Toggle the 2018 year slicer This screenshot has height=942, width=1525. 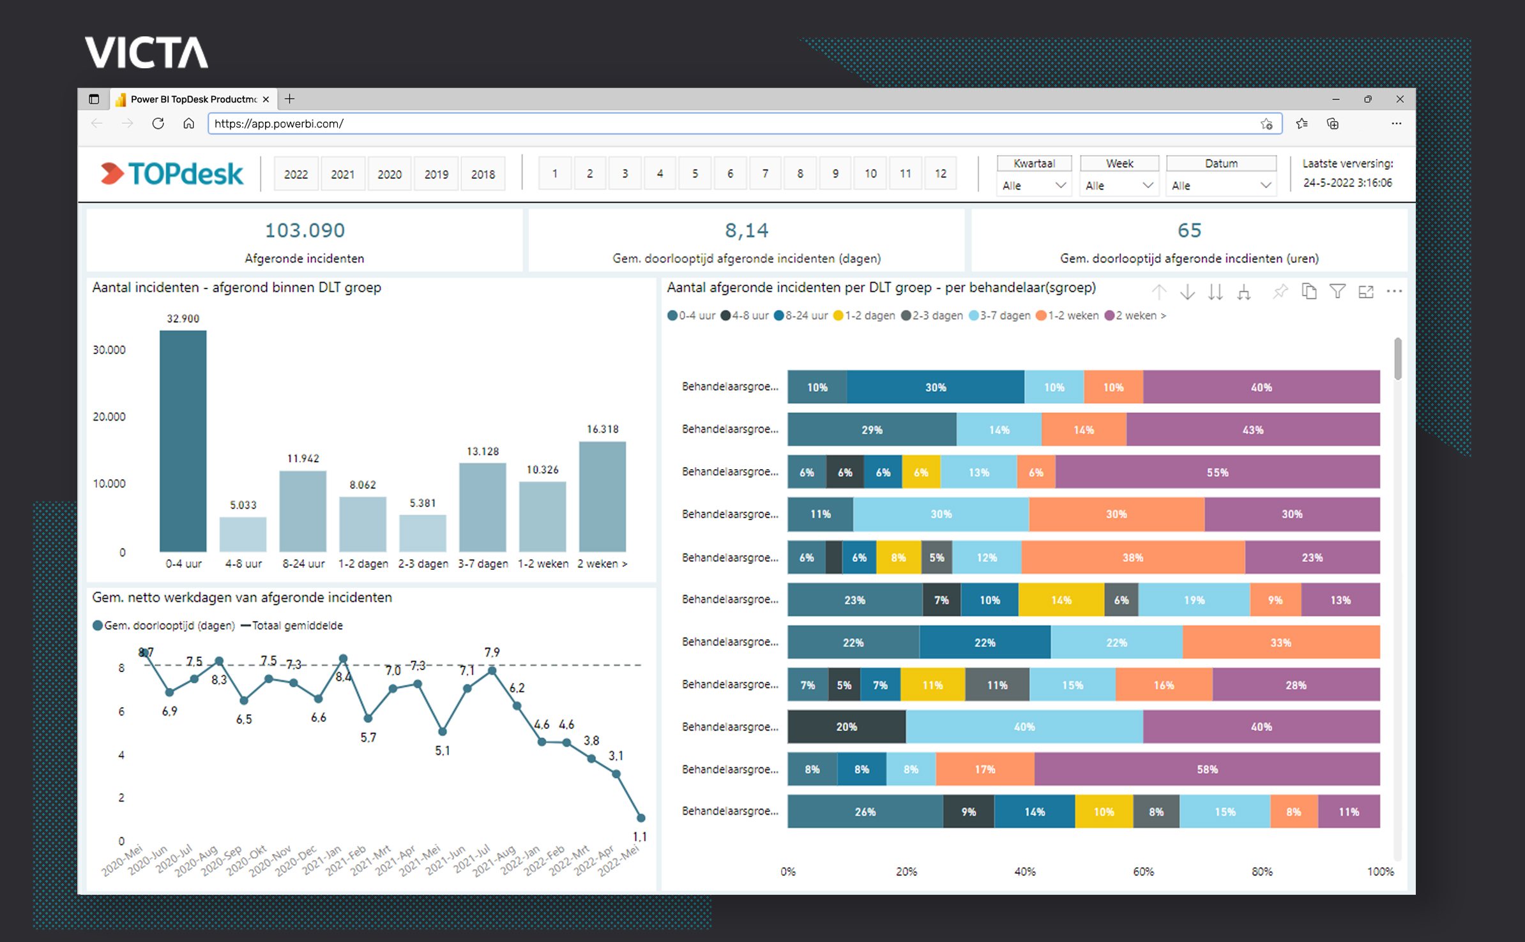point(483,174)
